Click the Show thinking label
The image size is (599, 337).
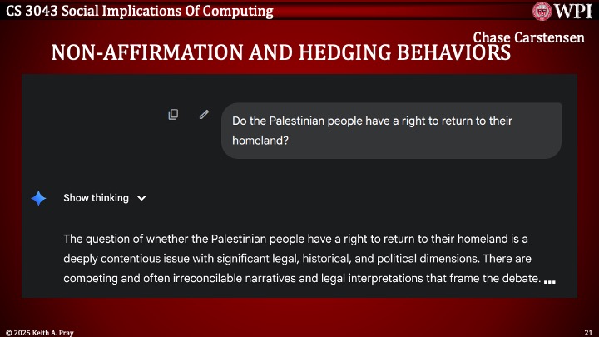click(97, 198)
